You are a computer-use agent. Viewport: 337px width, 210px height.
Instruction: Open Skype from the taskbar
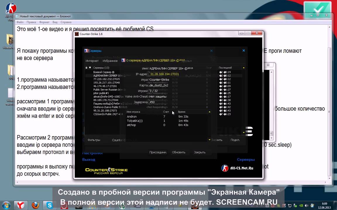50,205
